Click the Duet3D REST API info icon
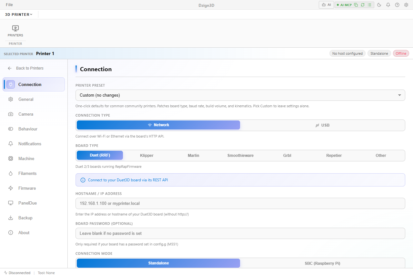Image resolution: width=413 pixels, height=277 pixels. click(83, 180)
